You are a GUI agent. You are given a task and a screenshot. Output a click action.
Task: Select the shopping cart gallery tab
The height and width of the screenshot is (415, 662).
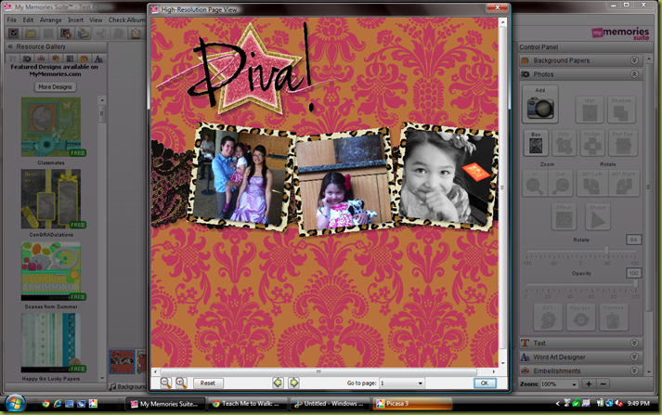(13, 58)
